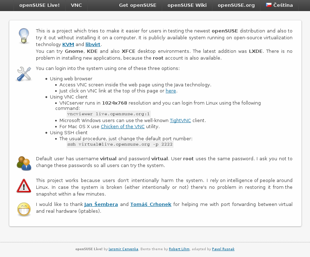Click the 'Using SSH client' list item
The width and height of the screenshot is (310, 257).
[x=69, y=133]
